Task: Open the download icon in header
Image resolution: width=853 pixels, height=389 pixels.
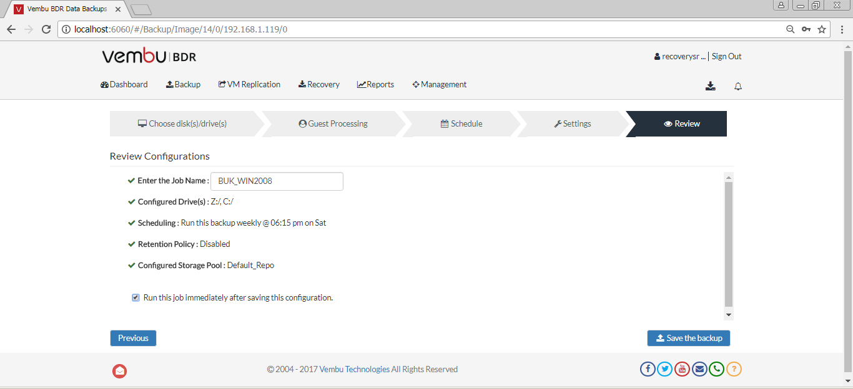Action: pyautogui.click(x=711, y=86)
